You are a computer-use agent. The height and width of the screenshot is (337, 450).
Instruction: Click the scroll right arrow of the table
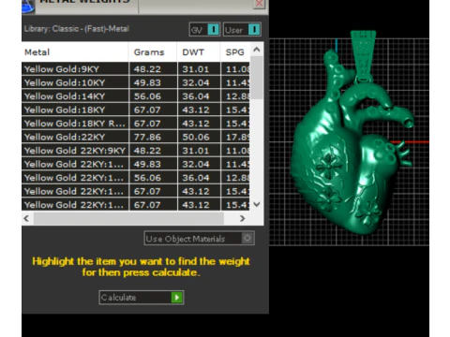tap(242, 218)
